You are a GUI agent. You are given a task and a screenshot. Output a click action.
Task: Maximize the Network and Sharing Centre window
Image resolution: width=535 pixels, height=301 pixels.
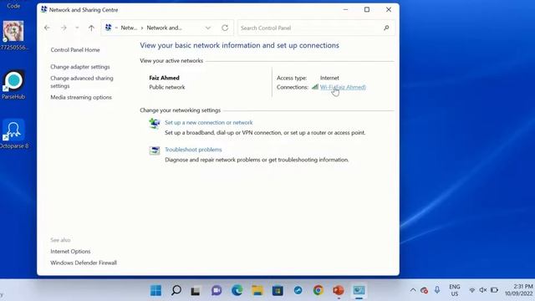click(x=367, y=9)
